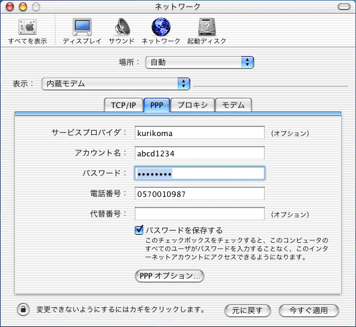Toggle the toolbar pill button in title bar
356x327 pixels.
pyautogui.click(x=344, y=7)
